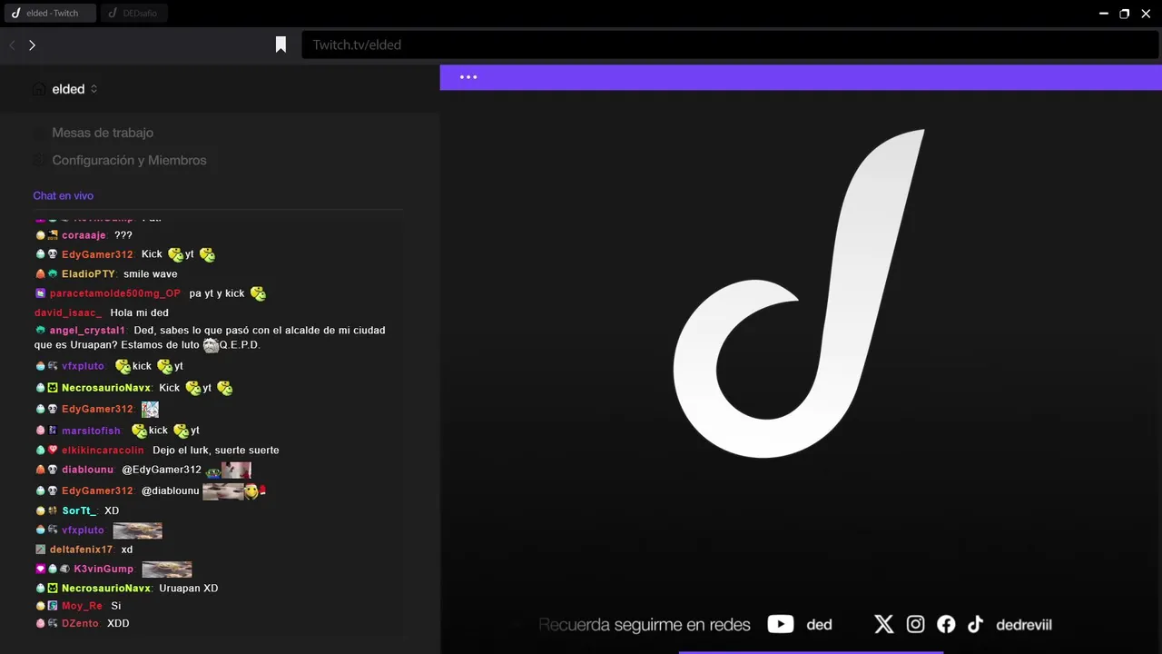The image size is (1162, 654).
Task: Switch to the DEDsafio tab
Action: (134, 14)
